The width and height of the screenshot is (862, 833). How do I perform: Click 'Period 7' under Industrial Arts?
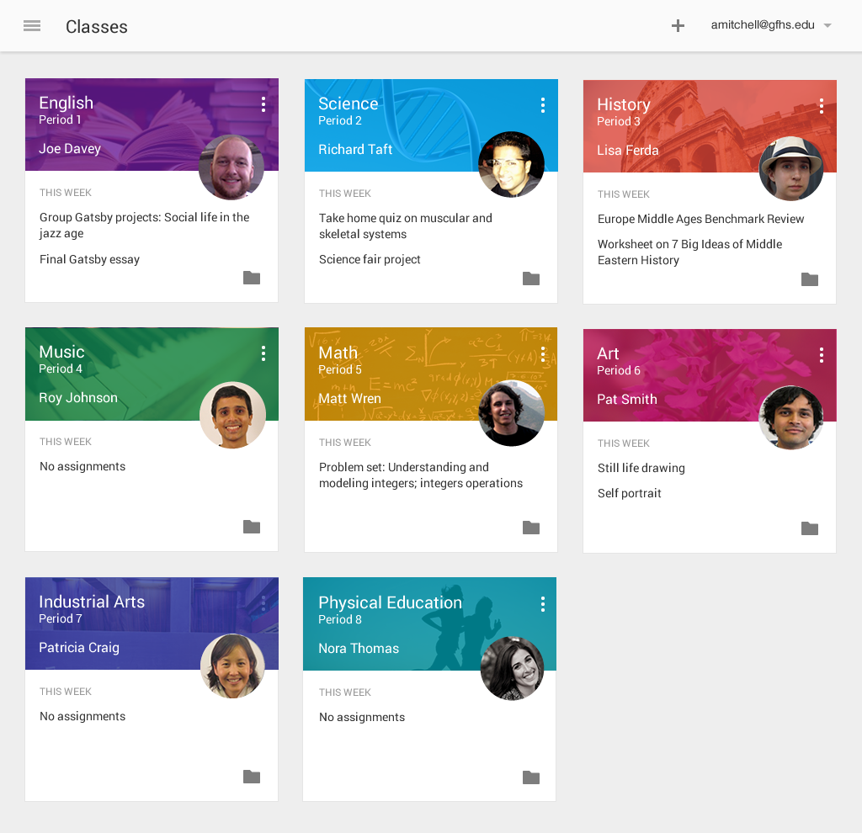coord(61,618)
